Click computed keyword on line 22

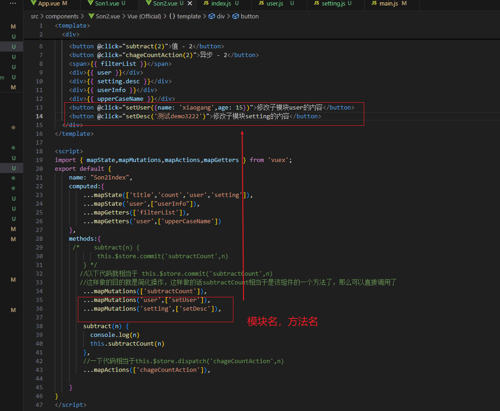click(83, 186)
